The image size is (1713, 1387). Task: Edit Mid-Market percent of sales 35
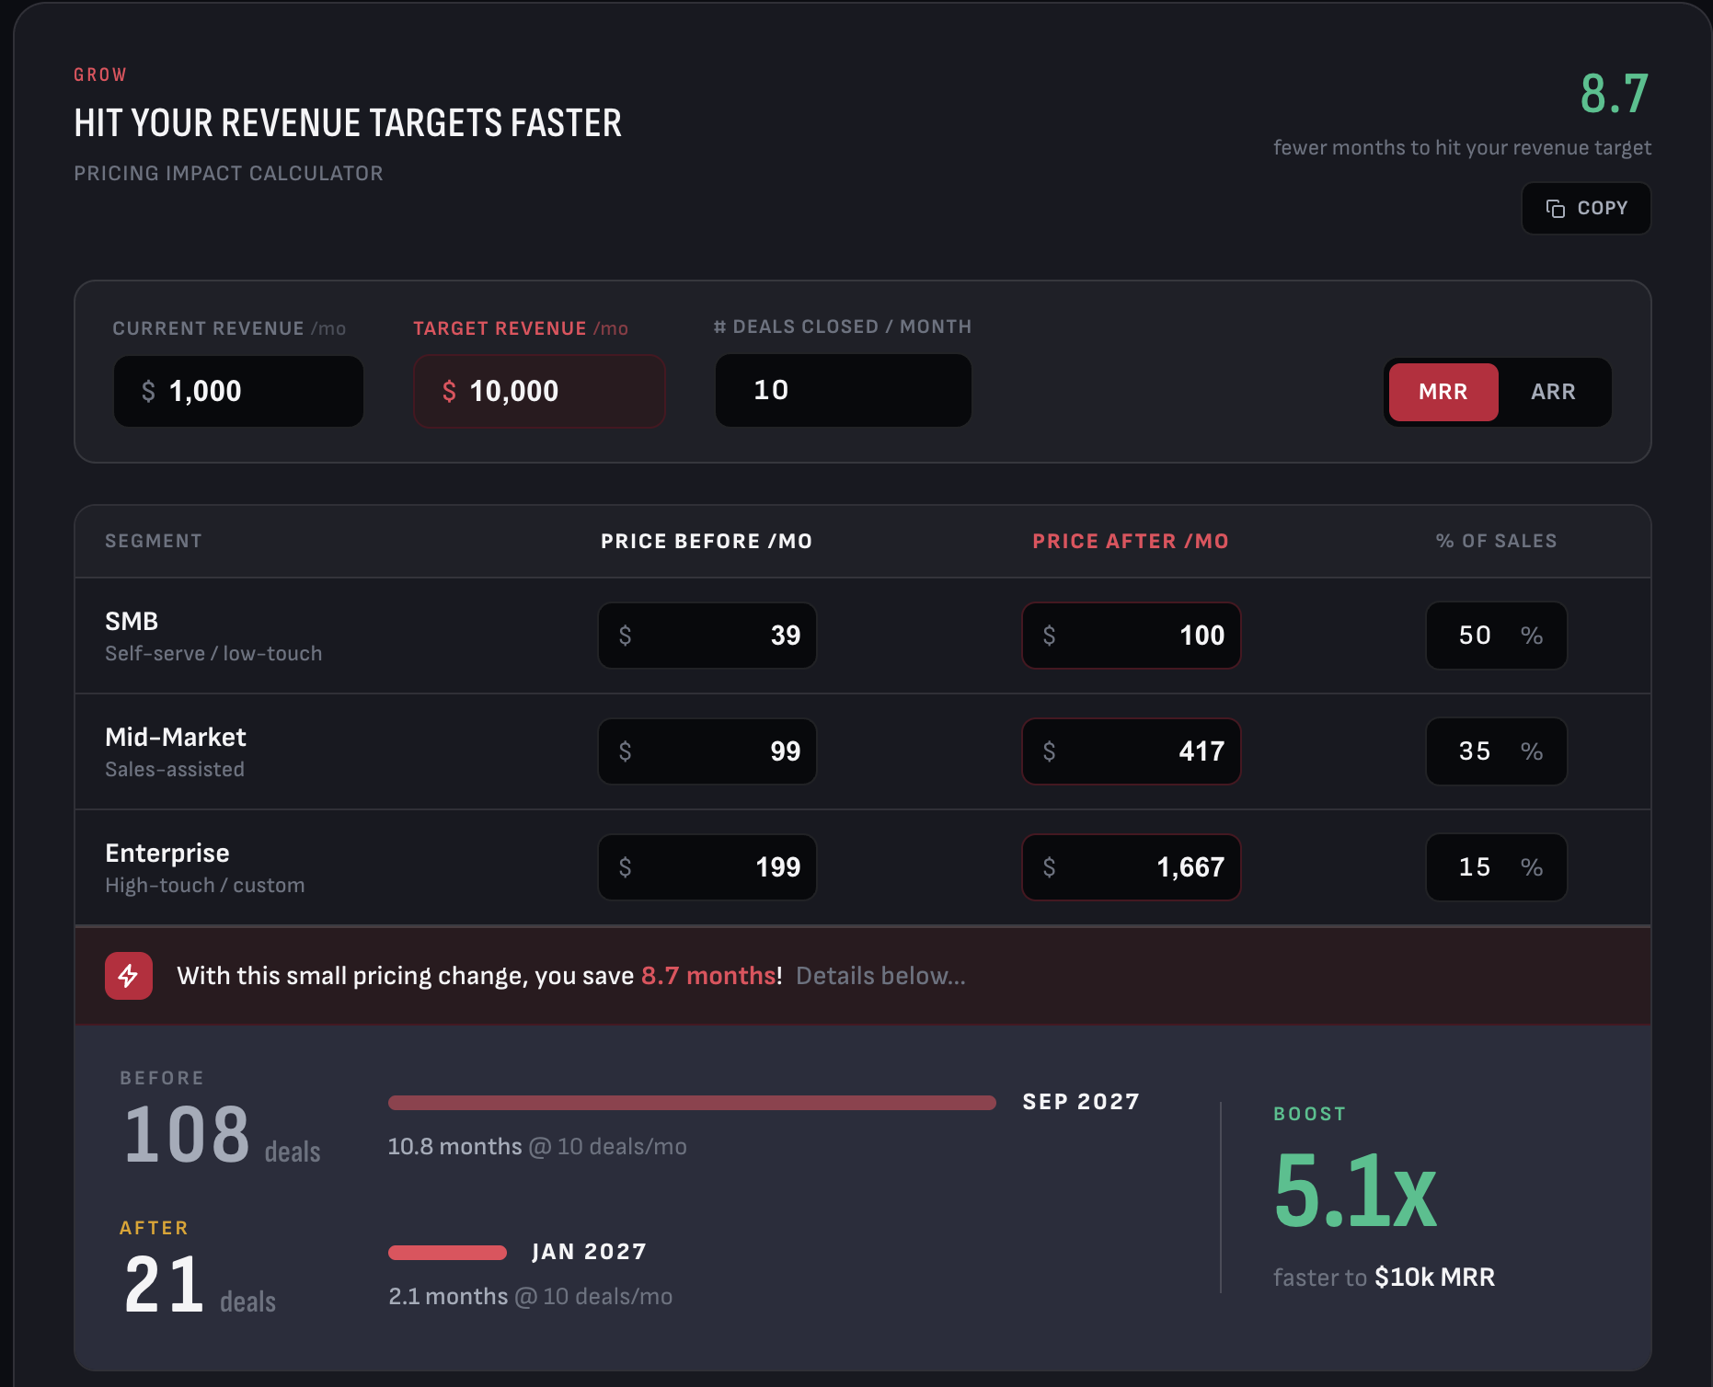click(1497, 751)
